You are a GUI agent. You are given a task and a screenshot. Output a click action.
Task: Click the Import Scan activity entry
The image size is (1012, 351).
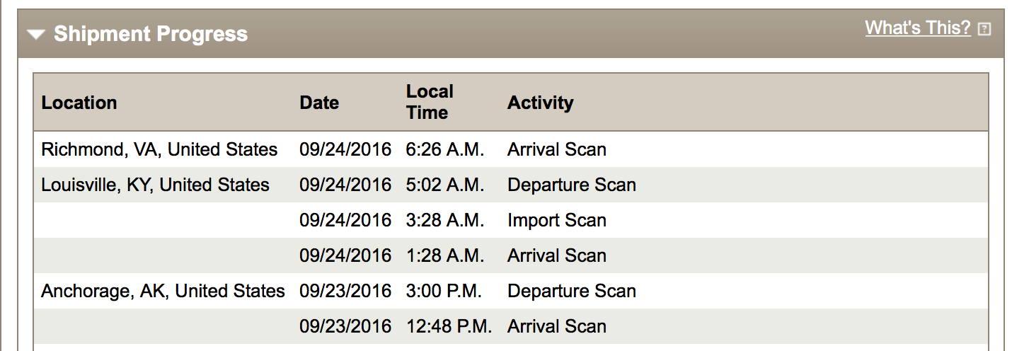557,220
